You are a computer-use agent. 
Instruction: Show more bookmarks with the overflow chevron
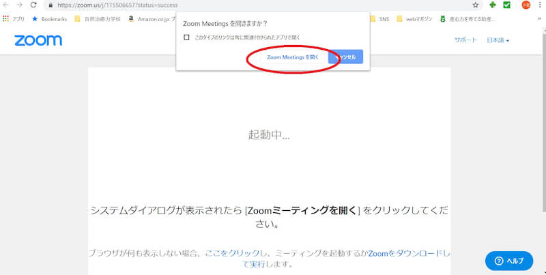(539, 19)
